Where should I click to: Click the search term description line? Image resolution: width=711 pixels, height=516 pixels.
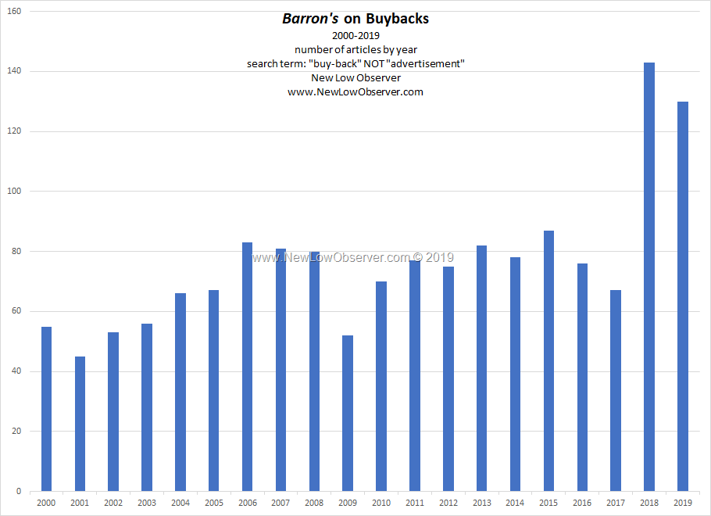coord(355,63)
